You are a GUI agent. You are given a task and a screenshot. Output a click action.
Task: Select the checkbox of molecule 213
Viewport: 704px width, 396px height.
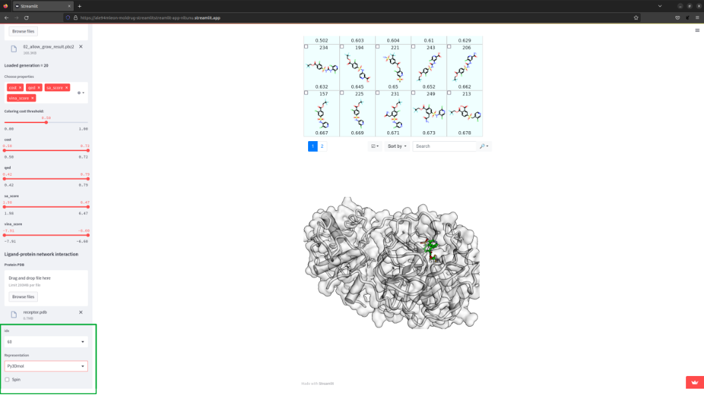coord(449,93)
